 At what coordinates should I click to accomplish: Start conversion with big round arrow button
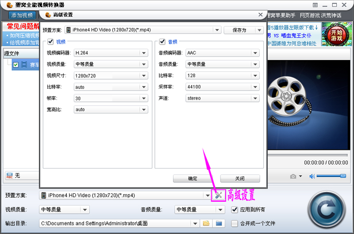[327, 210]
